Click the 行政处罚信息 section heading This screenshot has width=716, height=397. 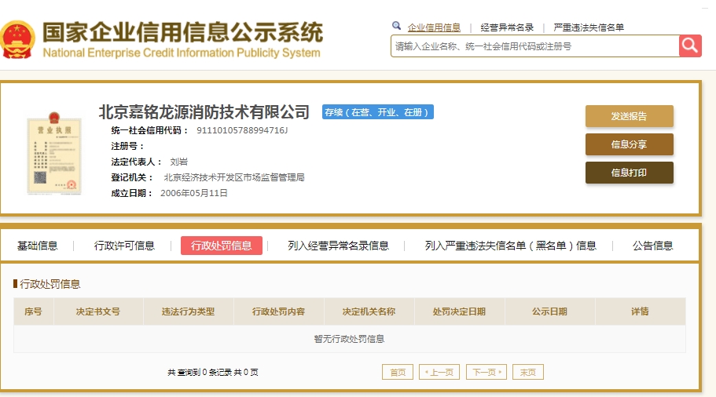point(50,285)
